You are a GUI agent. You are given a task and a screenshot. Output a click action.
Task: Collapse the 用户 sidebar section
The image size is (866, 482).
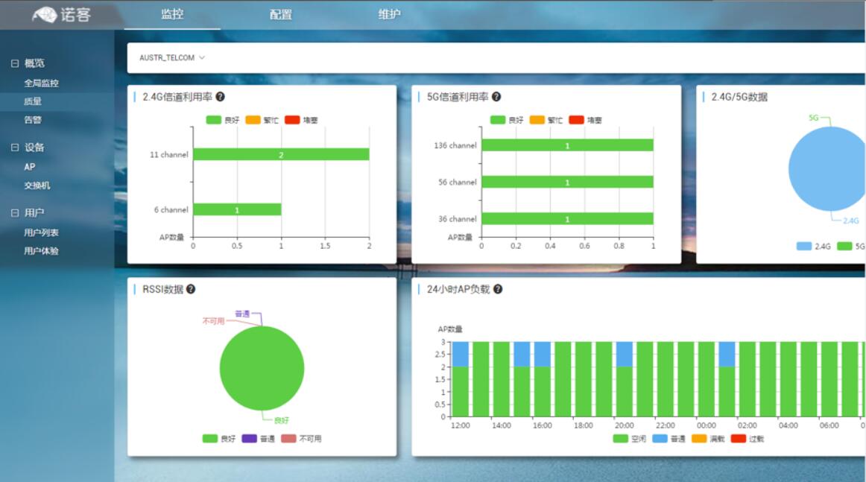click(x=15, y=213)
